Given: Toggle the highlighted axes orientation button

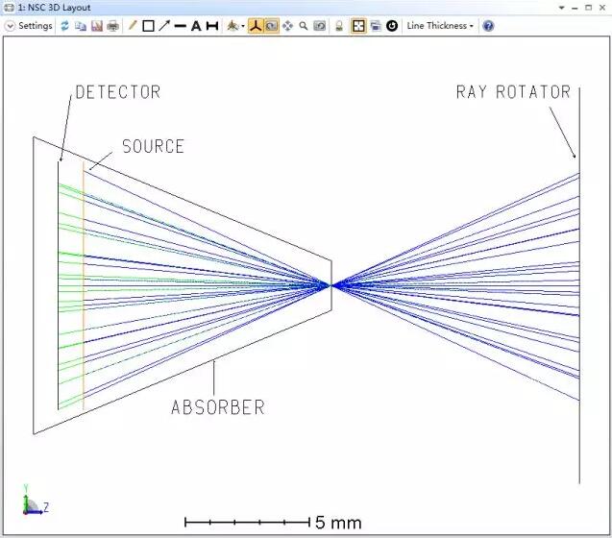Looking at the screenshot, I should coord(256,26).
